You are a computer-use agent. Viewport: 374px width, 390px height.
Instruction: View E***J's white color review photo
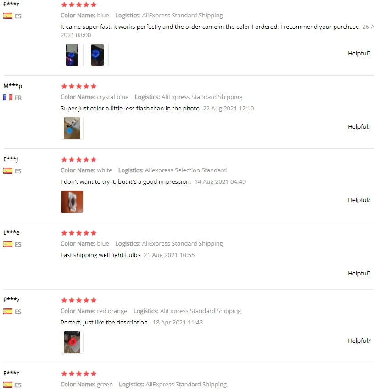click(x=72, y=202)
